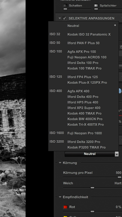Choose Ilford FP4 Plus 125
Screen dimensions: 122x217
click(83, 77)
